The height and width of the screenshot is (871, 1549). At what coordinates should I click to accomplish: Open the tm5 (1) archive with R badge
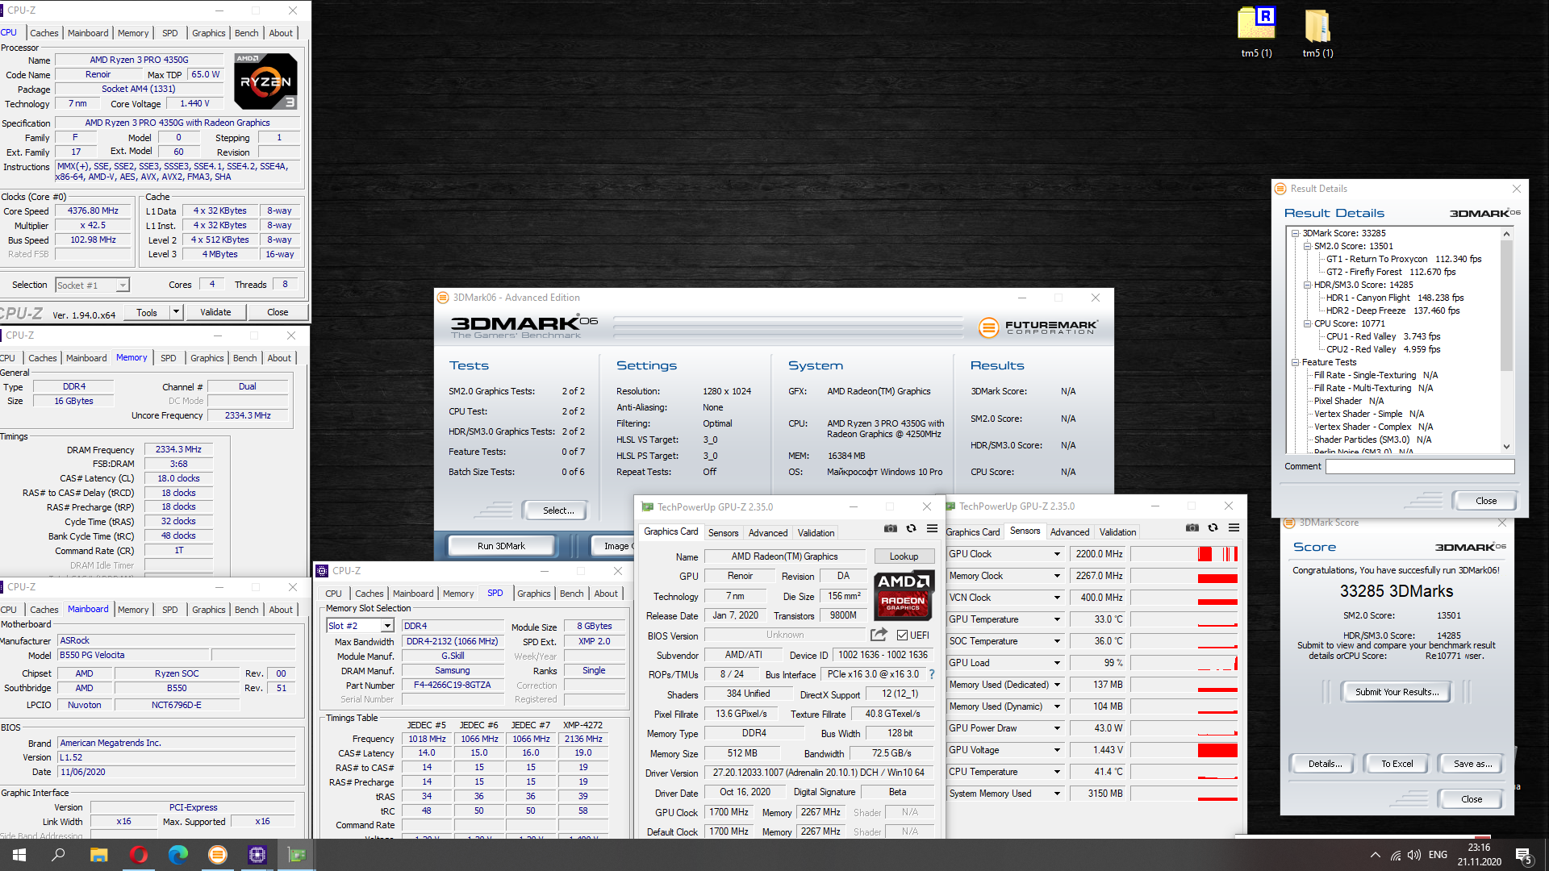1256,33
